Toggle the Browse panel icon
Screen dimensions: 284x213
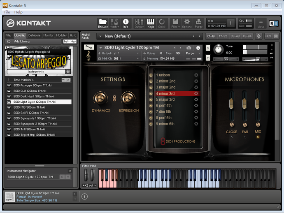[x=103, y=23]
